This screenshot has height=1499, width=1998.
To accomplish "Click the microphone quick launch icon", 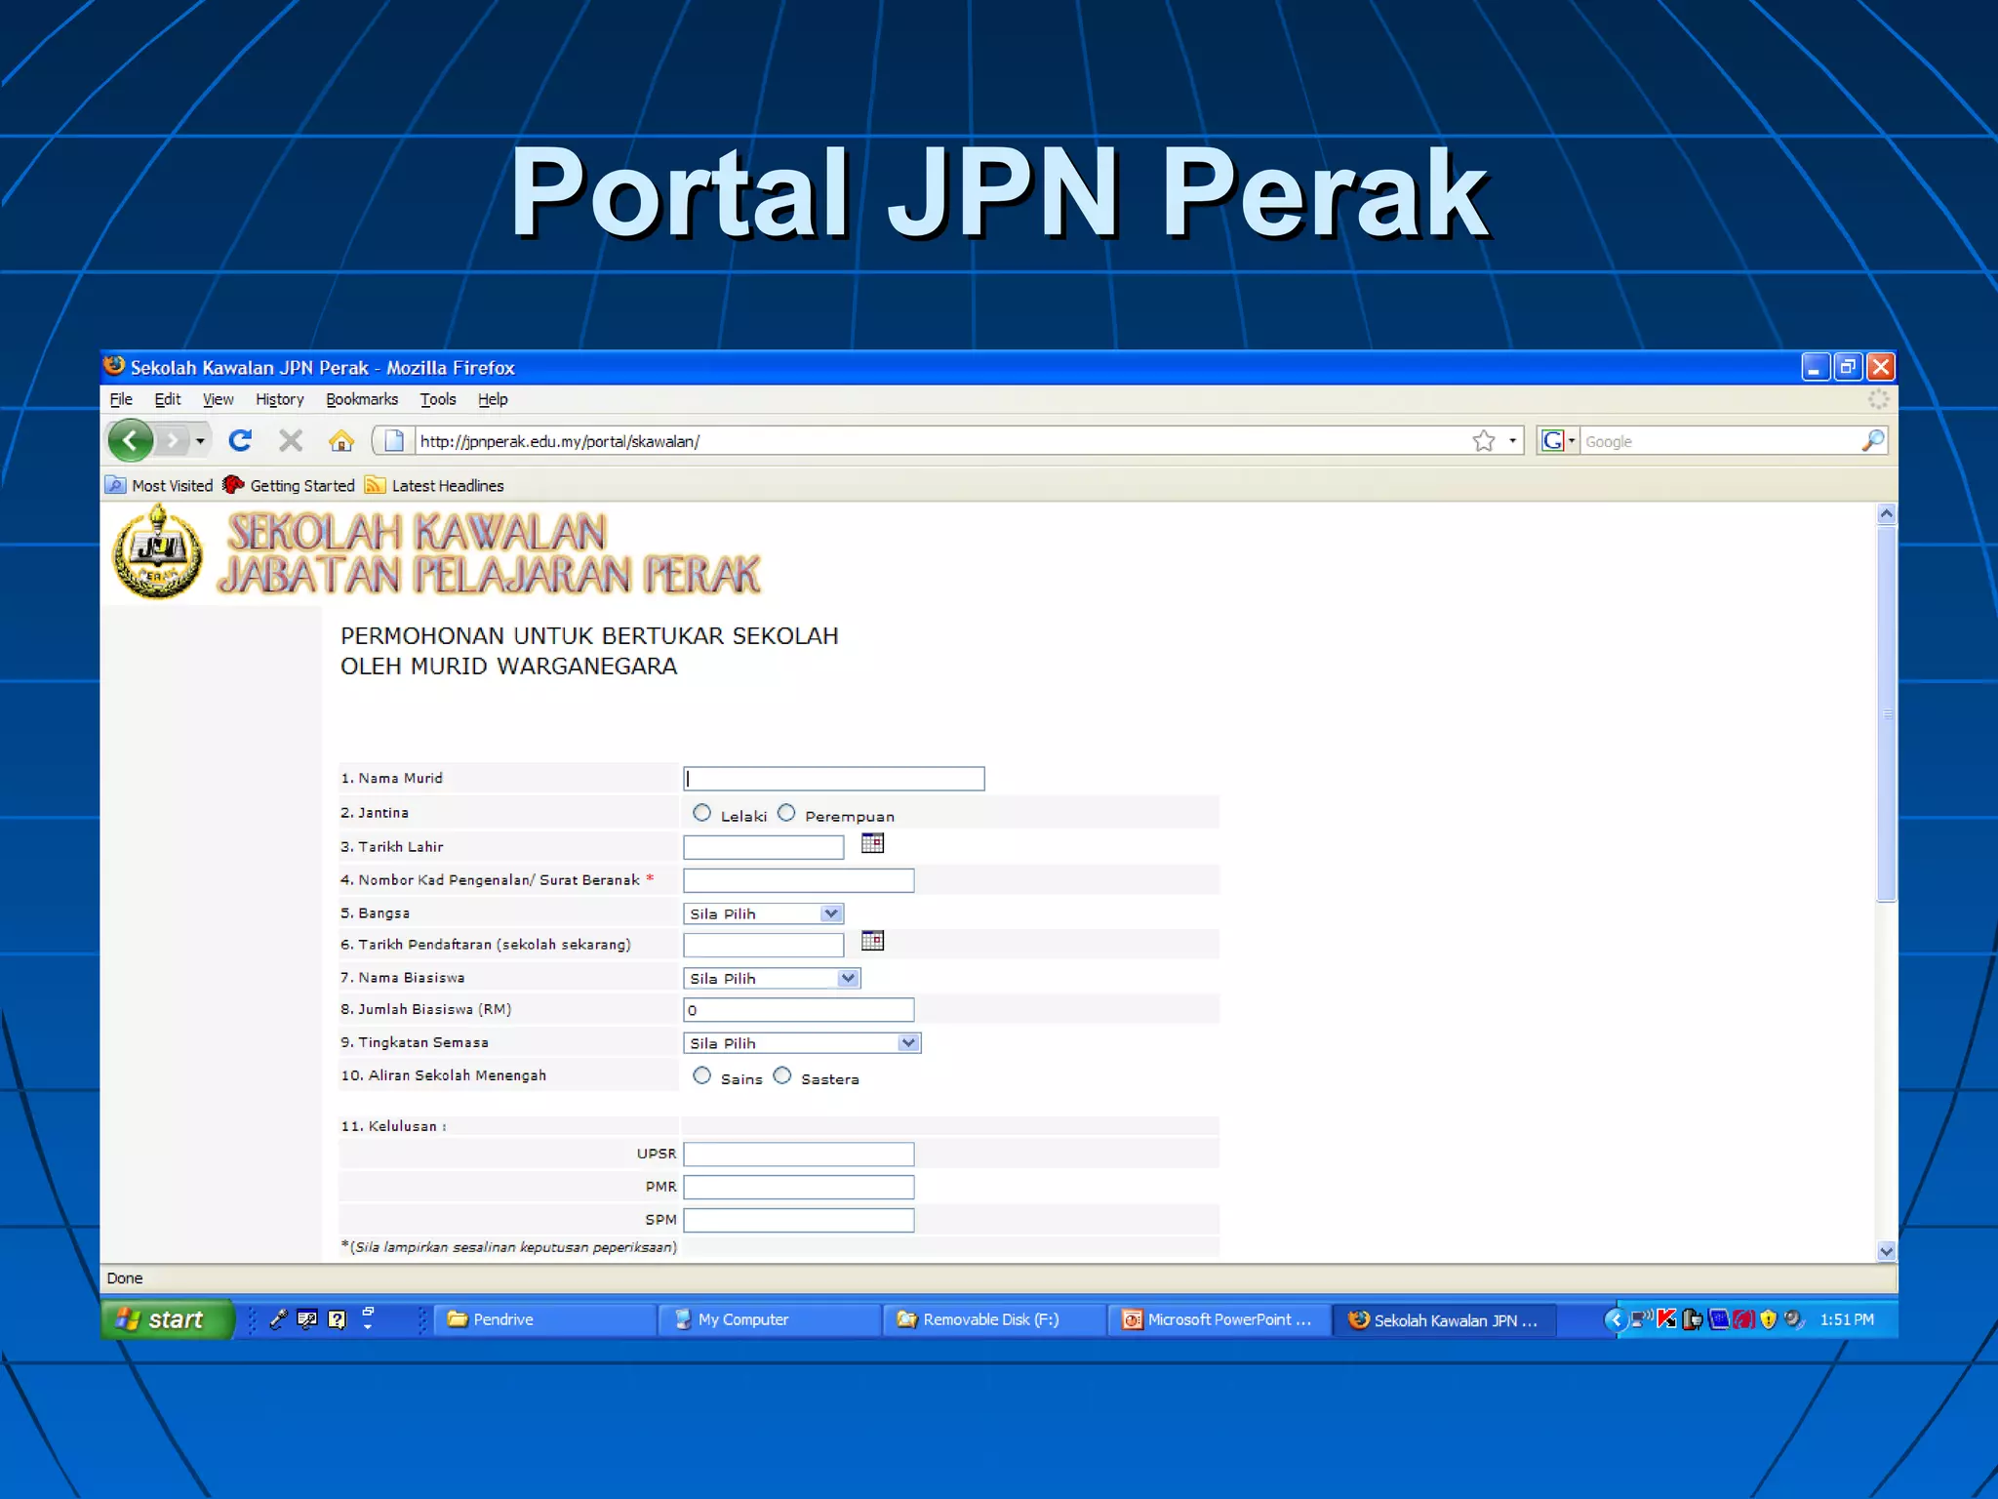I will click(x=278, y=1319).
